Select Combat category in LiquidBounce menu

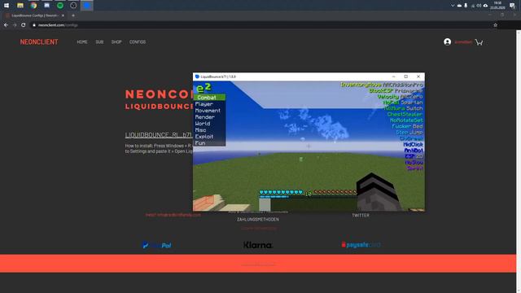(x=210, y=98)
